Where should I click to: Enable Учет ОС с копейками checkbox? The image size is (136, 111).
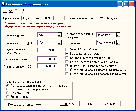point(67,49)
